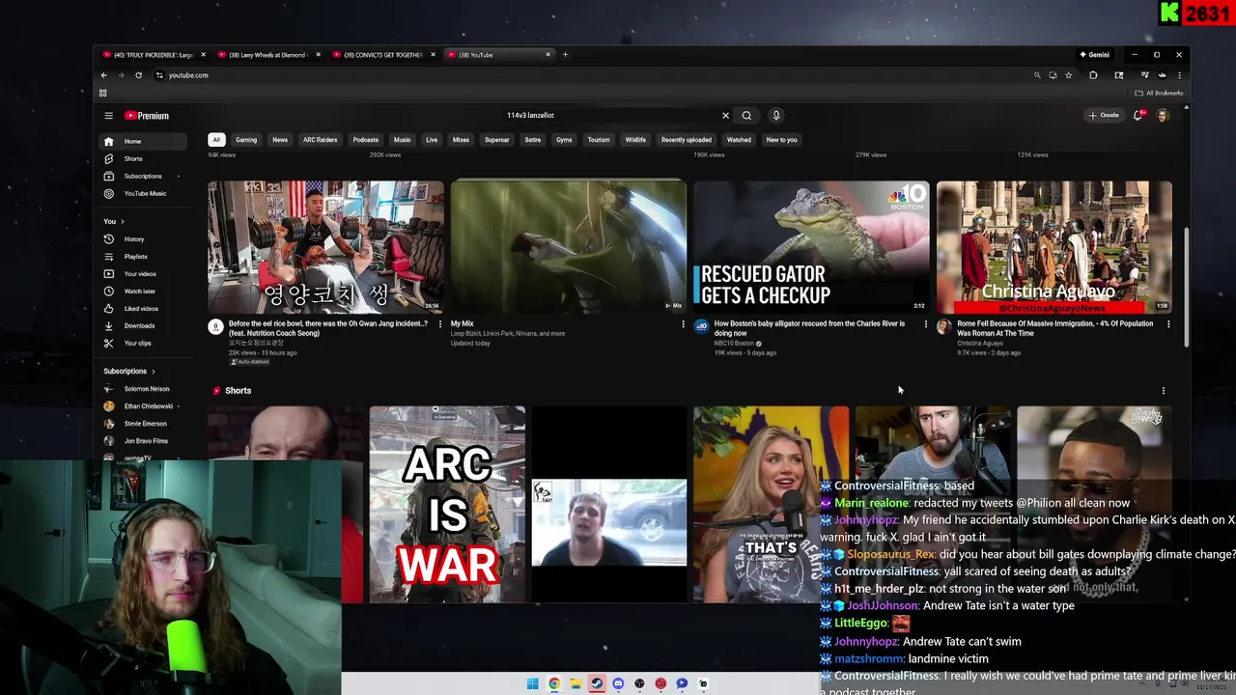The height and width of the screenshot is (695, 1236).
Task: Click the YouTube Premium logo
Action: point(147,116)
